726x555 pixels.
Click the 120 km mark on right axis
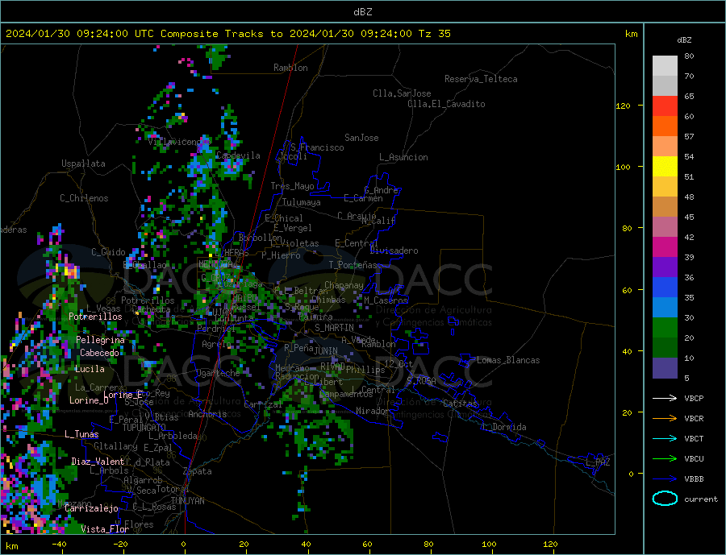click(624, 106)
